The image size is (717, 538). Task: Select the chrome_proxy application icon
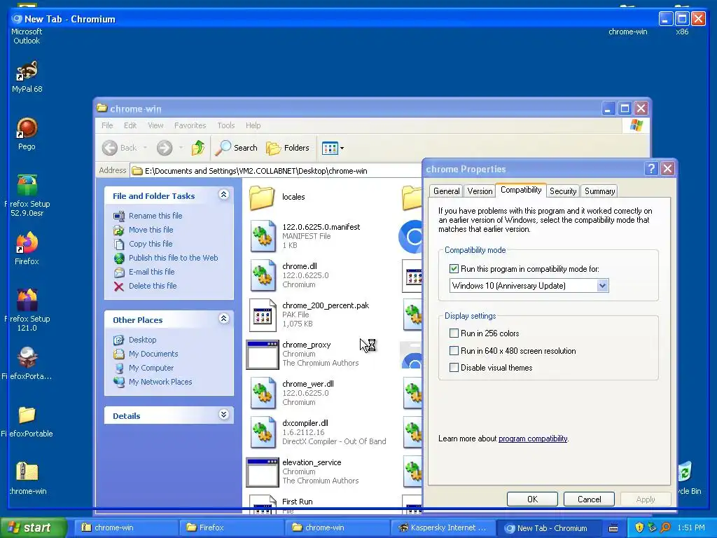point(263,354)
